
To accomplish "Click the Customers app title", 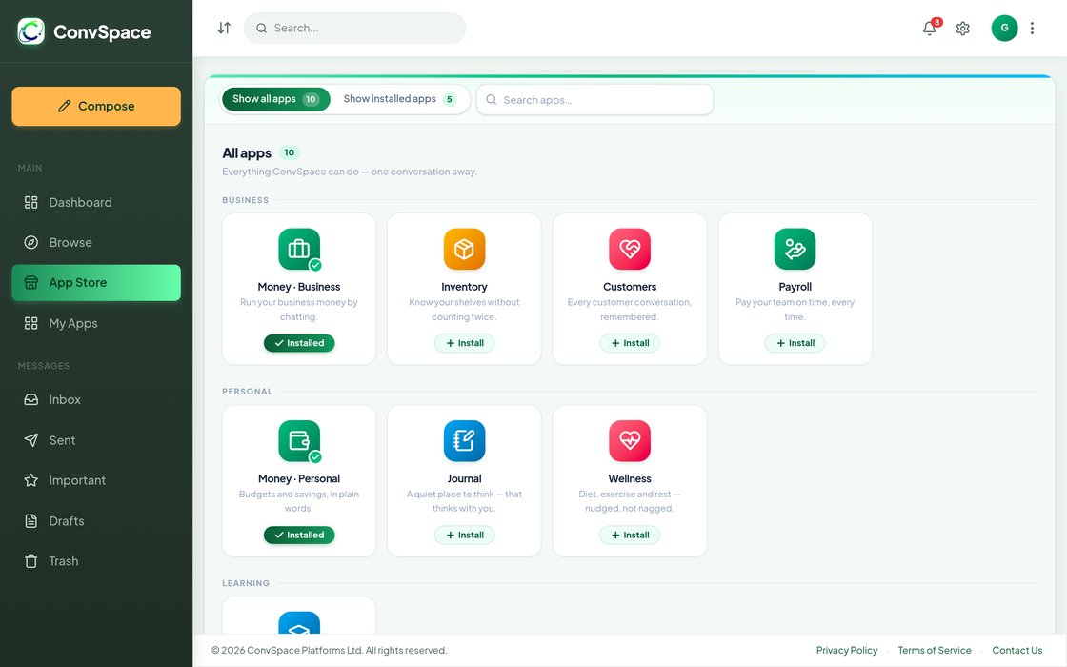I will (x=630, y=287).
